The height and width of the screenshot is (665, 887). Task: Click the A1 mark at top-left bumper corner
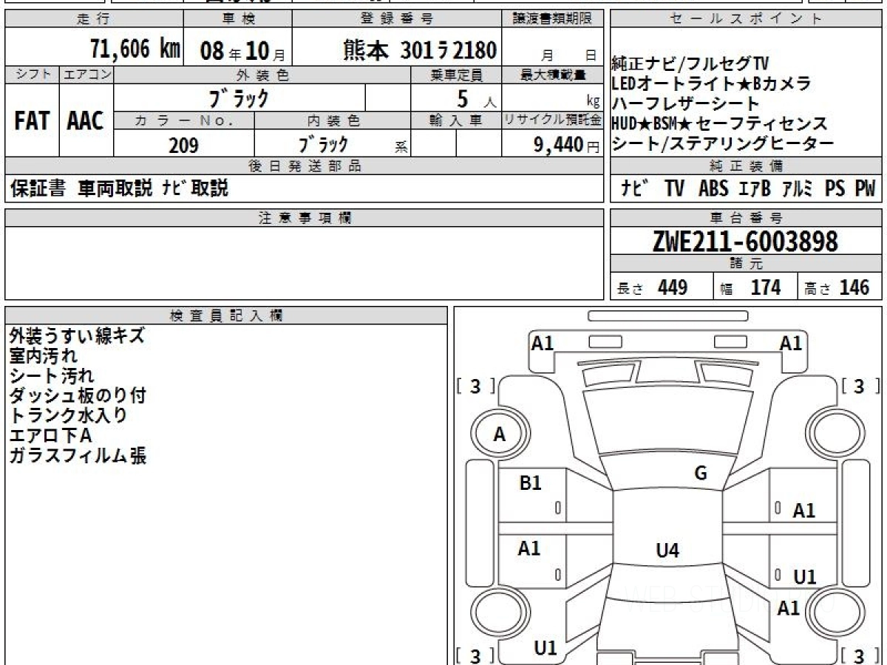[x=543, y=344]
